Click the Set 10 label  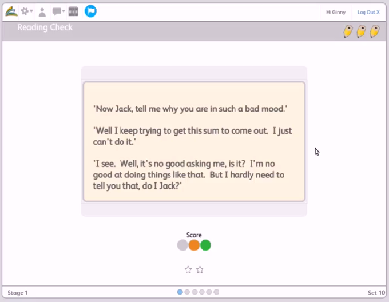[376, 293]
